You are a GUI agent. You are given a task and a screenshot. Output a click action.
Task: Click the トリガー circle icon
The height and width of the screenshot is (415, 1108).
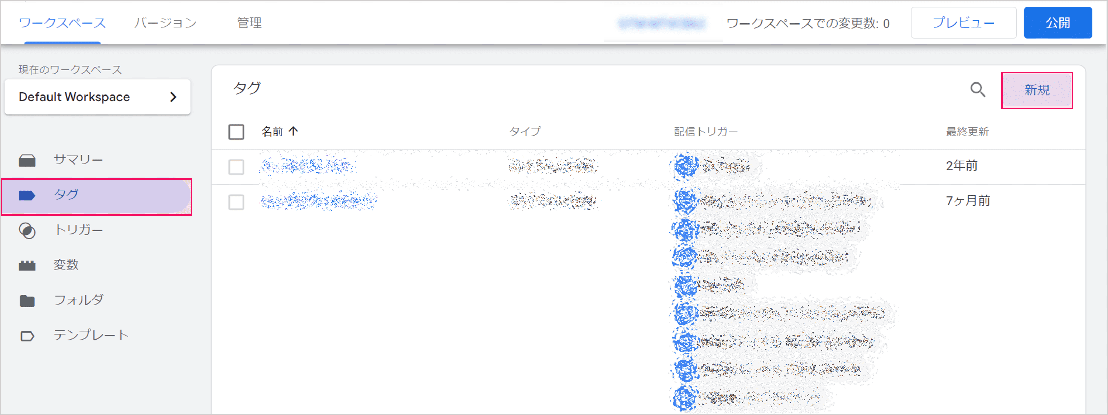pyautogui.click(x=27, y=231)
